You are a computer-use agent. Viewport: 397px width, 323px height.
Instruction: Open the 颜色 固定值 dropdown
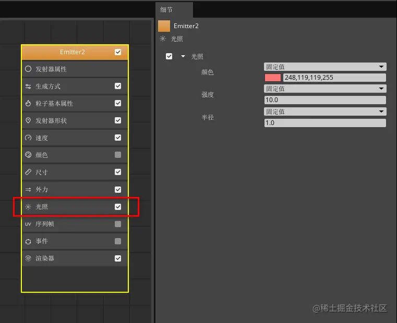(x=325, y=67)
